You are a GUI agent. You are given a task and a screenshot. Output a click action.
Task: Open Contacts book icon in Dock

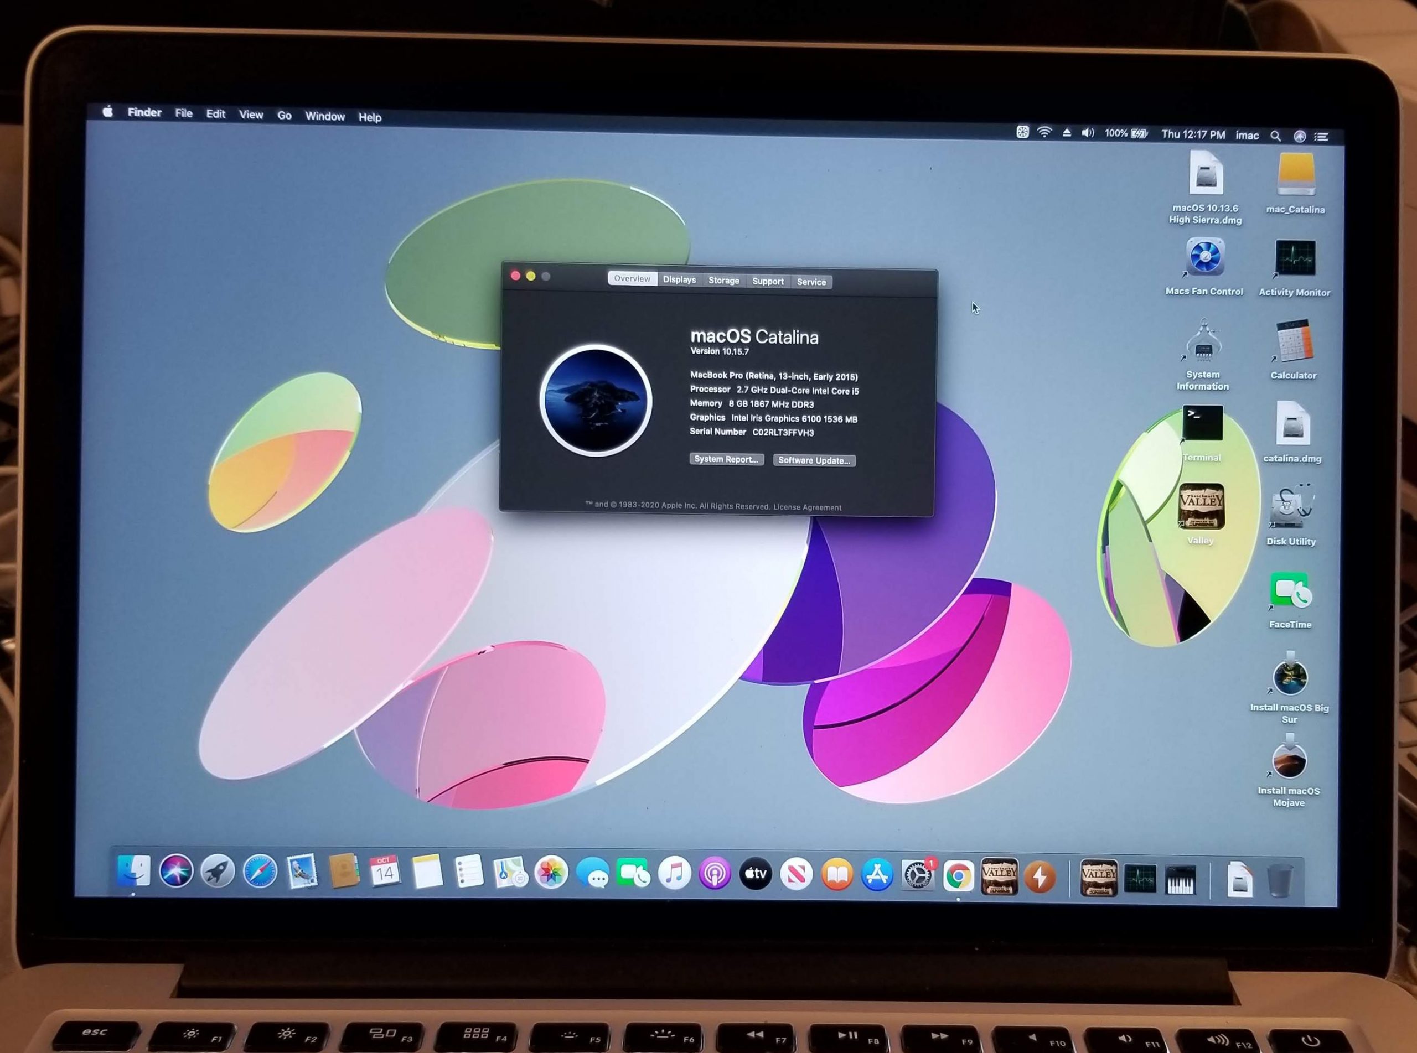pyautogui.click(x=344, y=871)
